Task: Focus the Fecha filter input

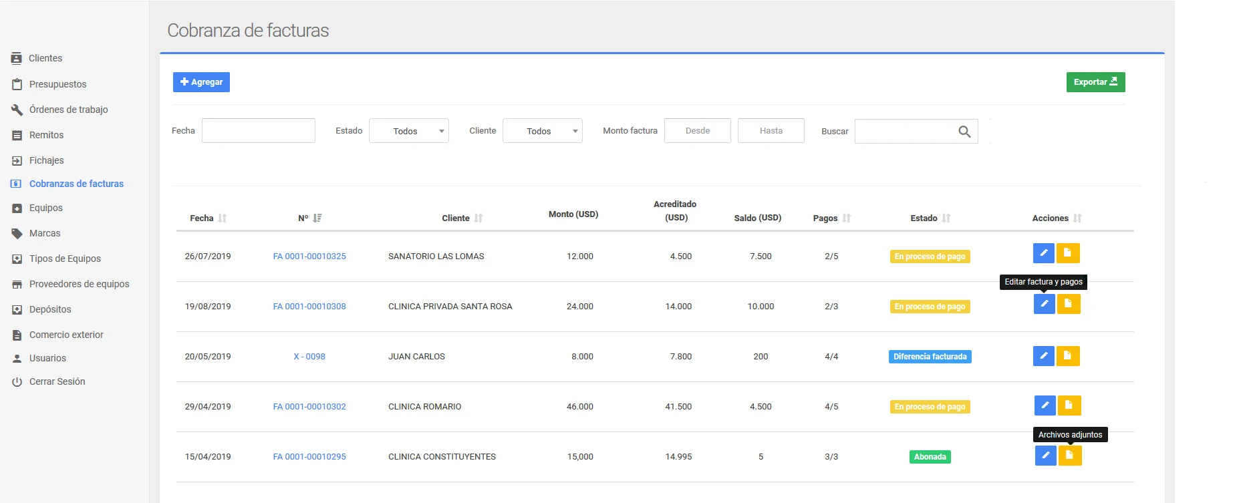Action: pyautogui.click(x=259, y=131)
